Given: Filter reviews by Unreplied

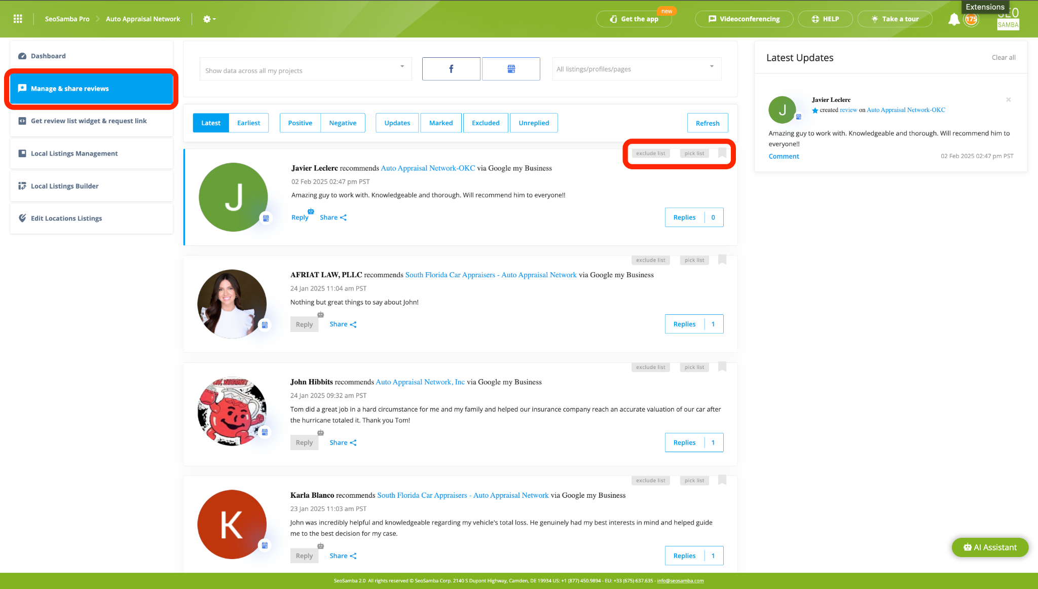Looking at the screenshot, I should (534, 123).
